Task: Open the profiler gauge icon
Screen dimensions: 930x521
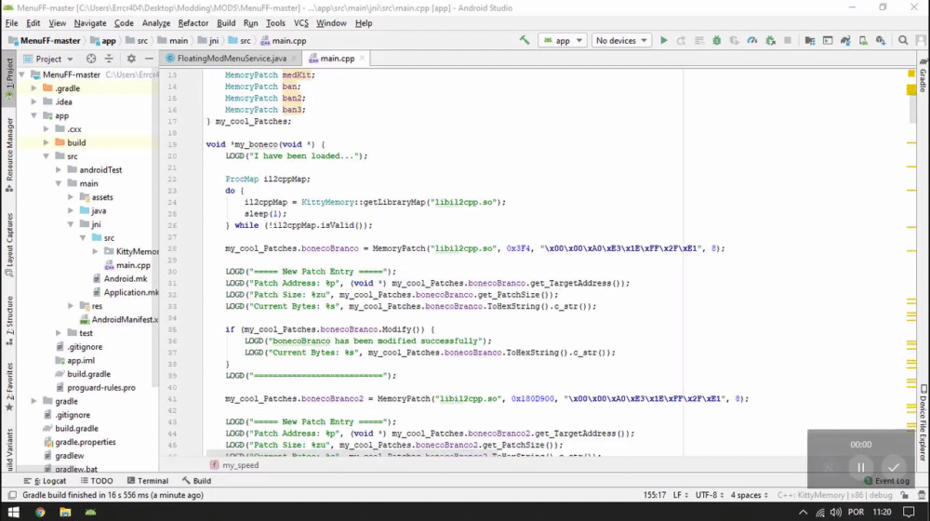Action: (752, 40)
